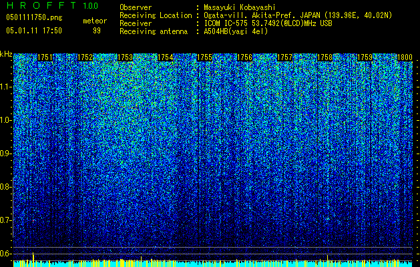This screenshot has width=420, height=267.
Task: Click the 0.6 frequency axis label
Action: [5, 254]
